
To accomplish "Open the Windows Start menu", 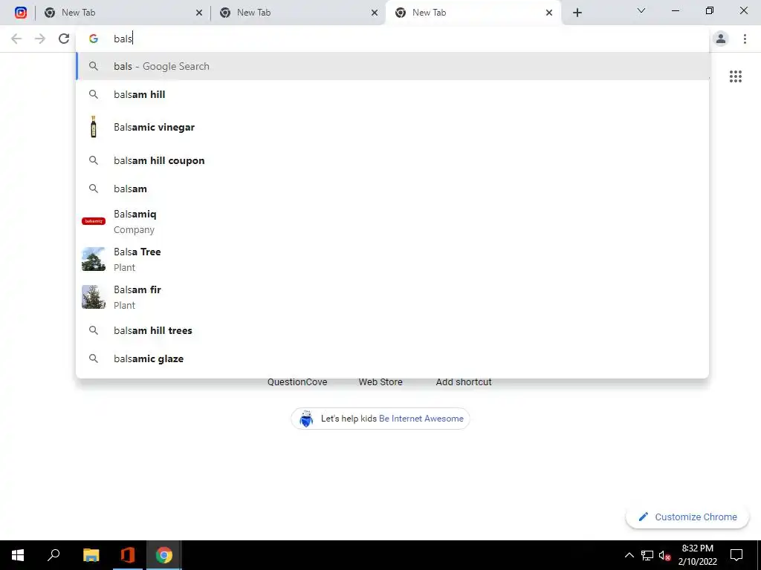I will 18,555.
